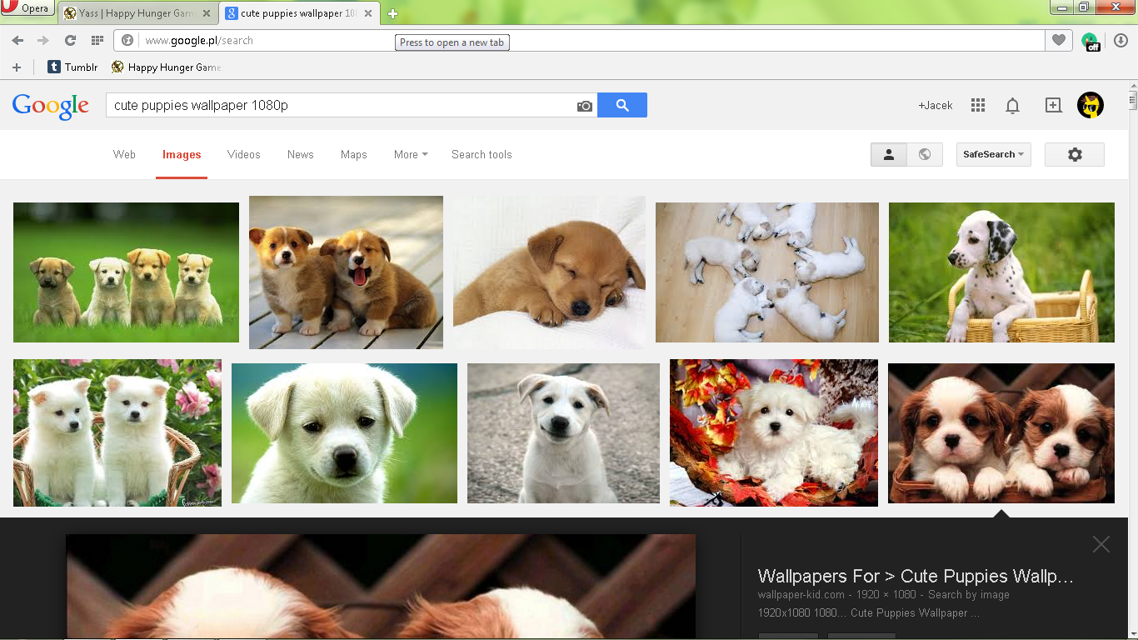
Task: Close the Yass Happy Hunger Games tab
Action: (x=207, y=13)
